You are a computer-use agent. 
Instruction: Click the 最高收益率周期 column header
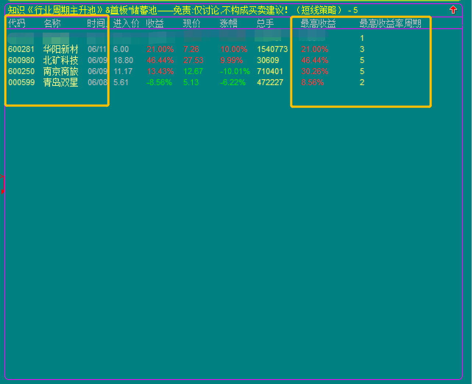pos(390,24)
